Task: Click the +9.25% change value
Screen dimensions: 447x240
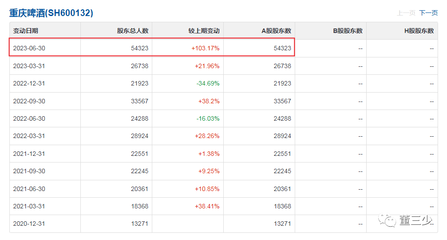Action: click(209, 171)
